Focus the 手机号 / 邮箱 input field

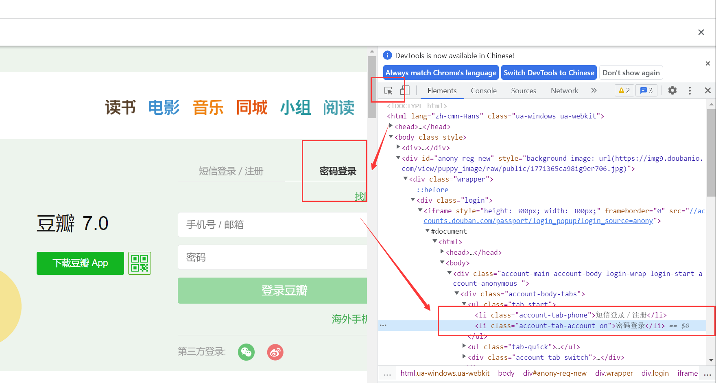pos(272,225)
